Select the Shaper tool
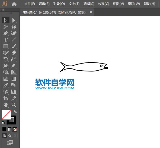 click(x=6, y=53)
